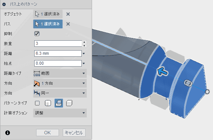Image resolution: width=213 pixels, height=140 pixels.
Task: Select the Components pattern type icon
Action: point(69,103)
